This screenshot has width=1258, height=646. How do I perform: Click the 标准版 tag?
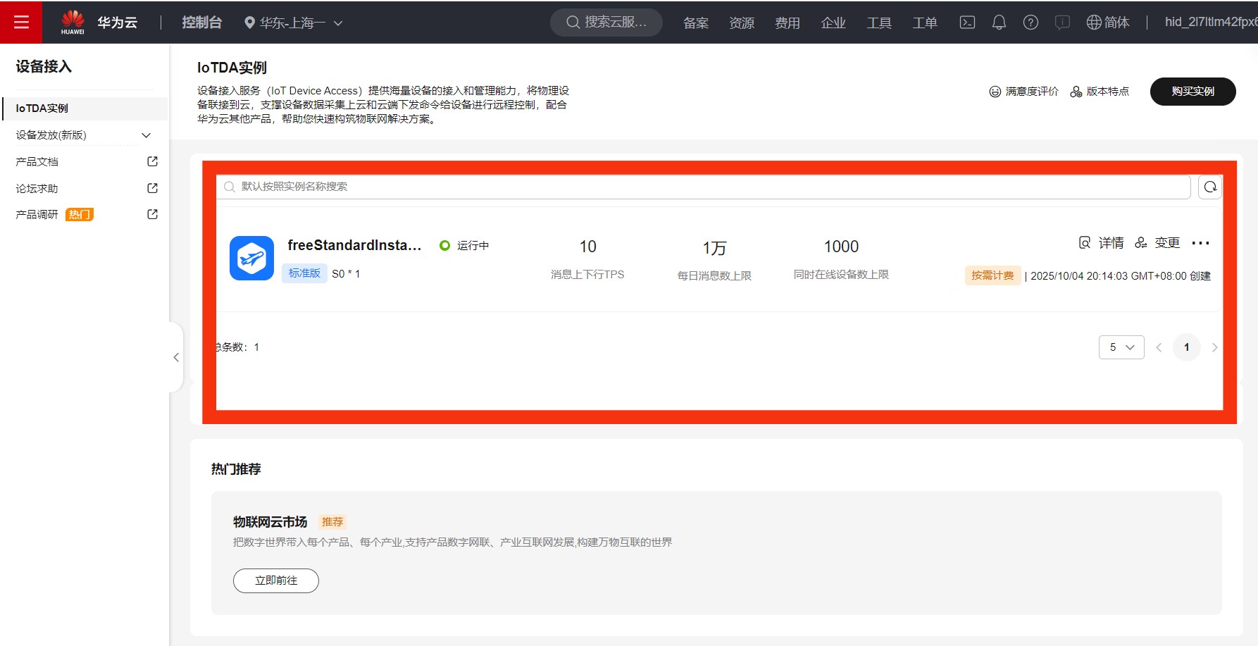(x=304, y=273)
